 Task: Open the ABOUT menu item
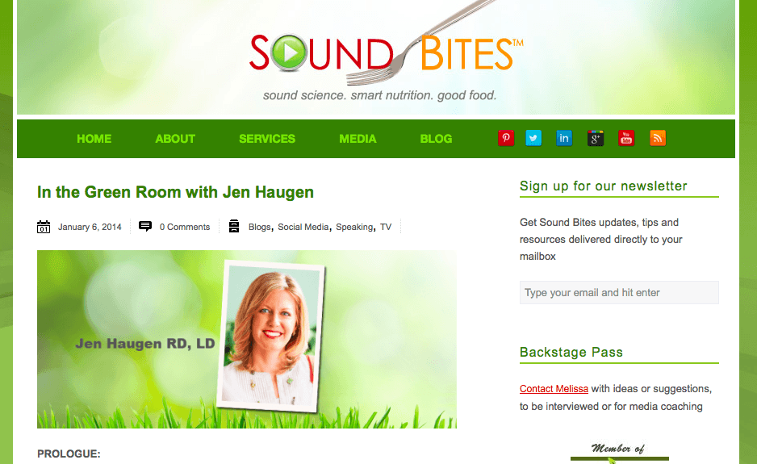pos(175,139)
